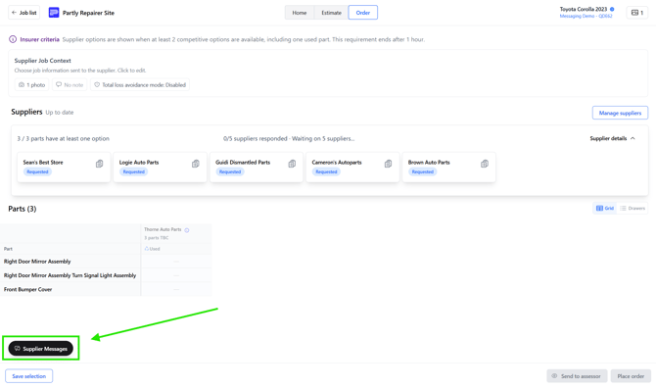Click Send to assessor button
This screenshot has width=656, height=388.
(577, 376)
